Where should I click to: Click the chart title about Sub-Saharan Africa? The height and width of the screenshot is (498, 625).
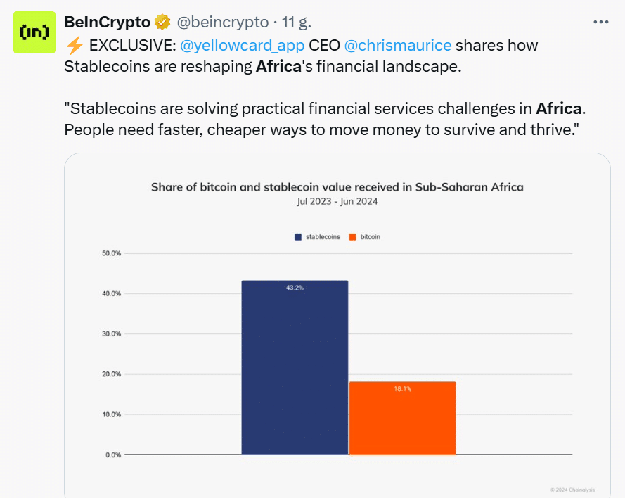click(x=337, y=187)
